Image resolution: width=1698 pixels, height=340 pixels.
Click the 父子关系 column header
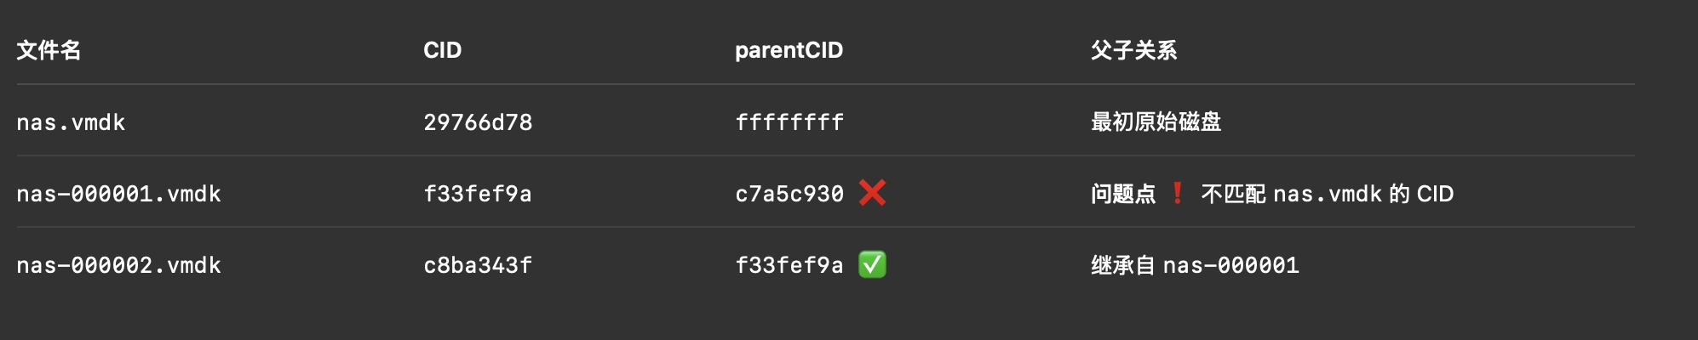point(1133,50)
